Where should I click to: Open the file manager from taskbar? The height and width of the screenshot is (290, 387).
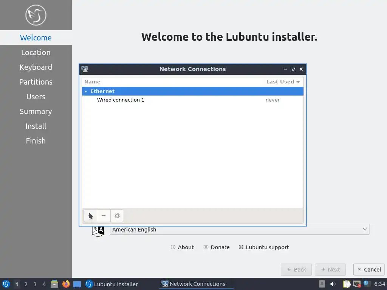coord(54,284)
